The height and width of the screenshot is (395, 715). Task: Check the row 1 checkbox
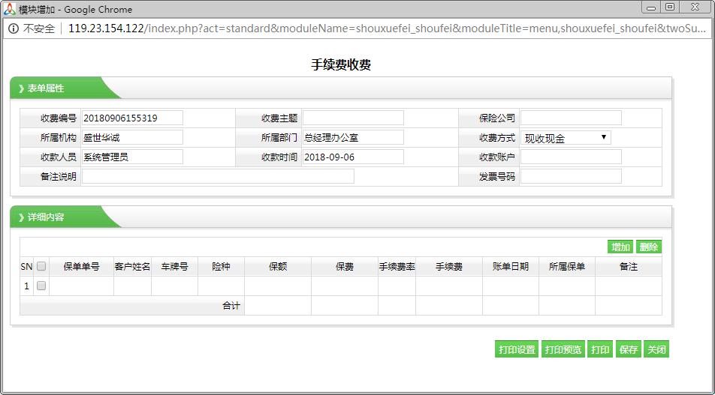(x=41, y=286)
